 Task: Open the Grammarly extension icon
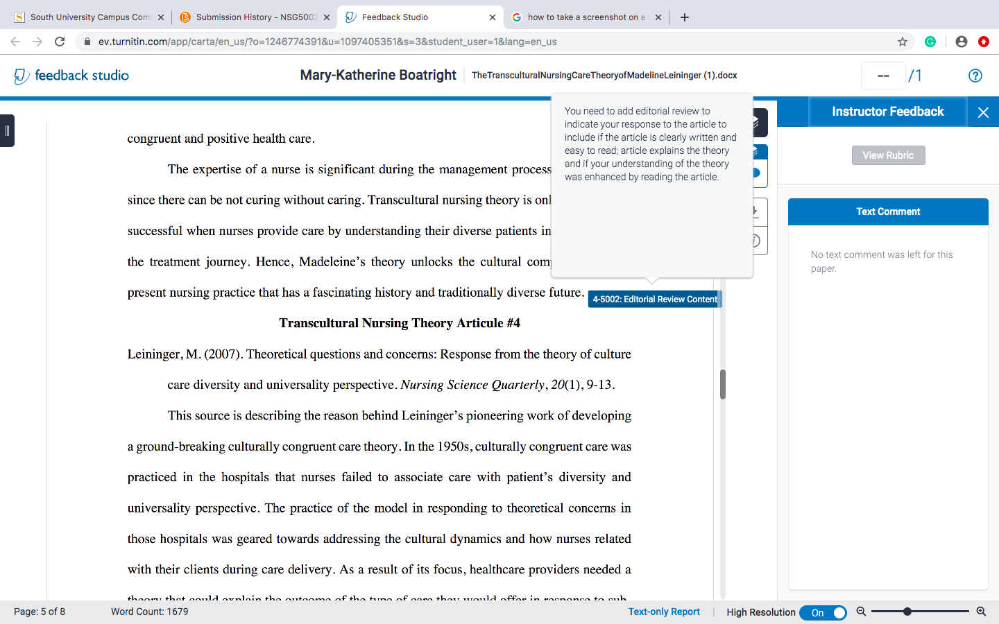[x=930, y=42]
